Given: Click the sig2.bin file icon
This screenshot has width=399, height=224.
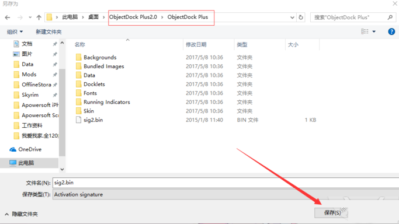Looking at the screenshot, I should point(79,120).
